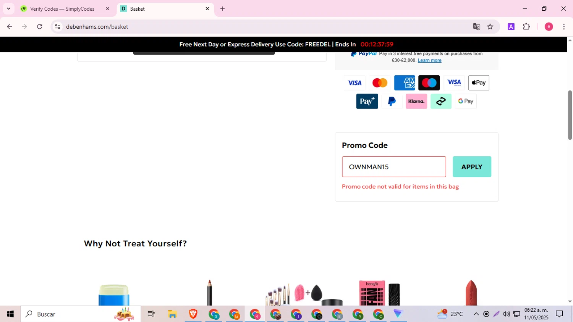Switch to the Verify Codes — SimplyCodes tab

point(62,9)
